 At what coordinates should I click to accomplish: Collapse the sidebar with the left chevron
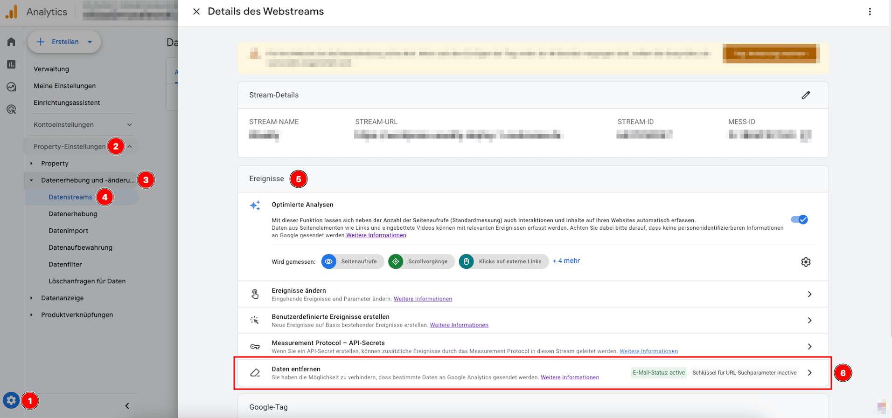point(127,406)
